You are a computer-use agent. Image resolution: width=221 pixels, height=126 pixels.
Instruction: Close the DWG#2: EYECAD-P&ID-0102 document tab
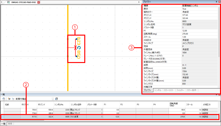(39, 2)
